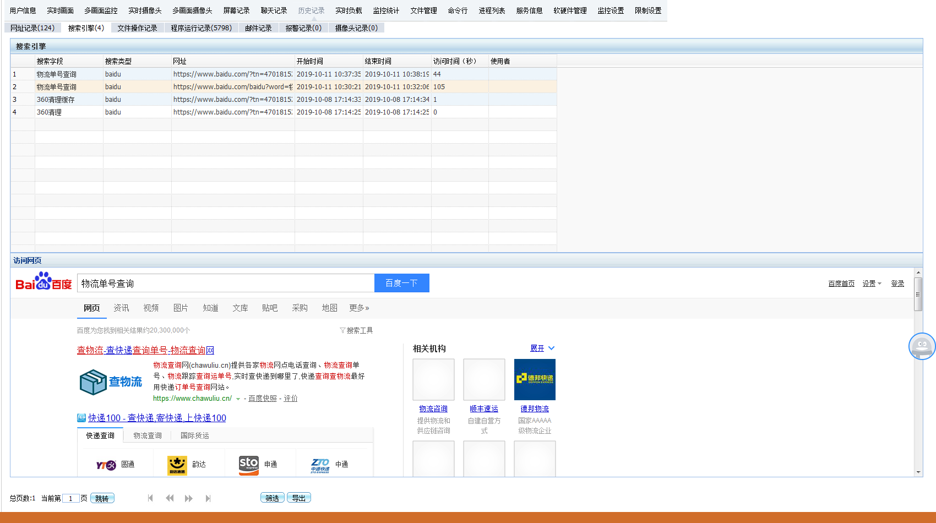
Task: Open the 屏幕记录 menu
Action: (x=236, y=10)
